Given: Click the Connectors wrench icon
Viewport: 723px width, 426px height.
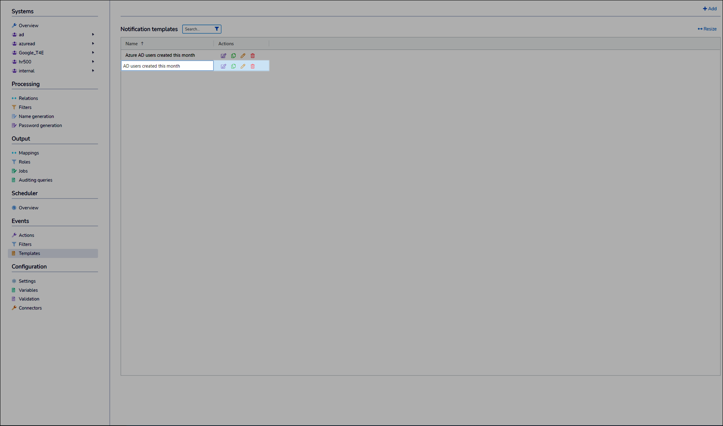Looking at the screenshot, I should click(14, 308).
